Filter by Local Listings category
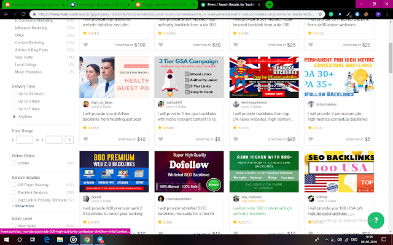 pyautogui.click(x=26, y=64)
